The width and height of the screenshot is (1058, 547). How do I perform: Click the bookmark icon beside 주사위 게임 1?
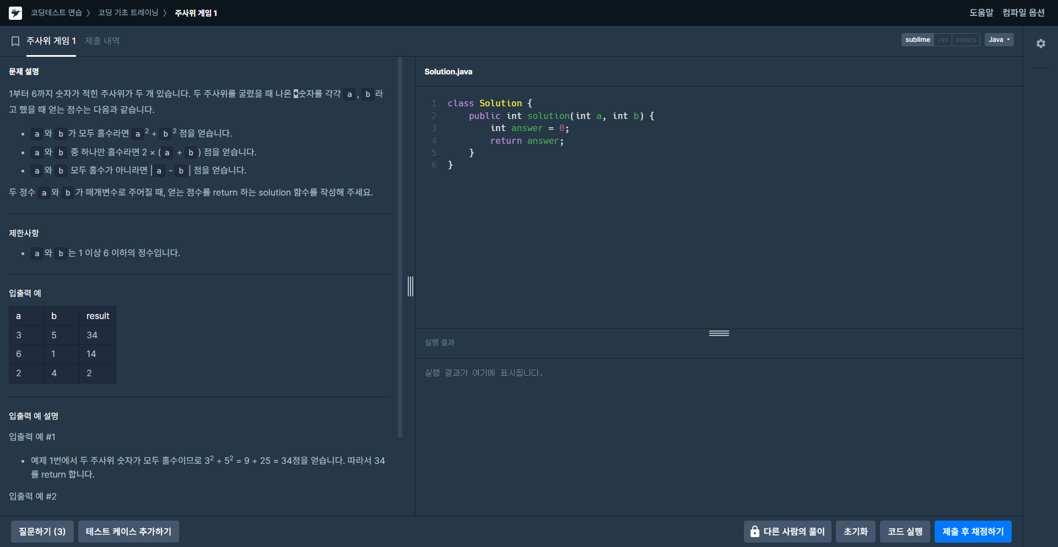tap(15, 41)
